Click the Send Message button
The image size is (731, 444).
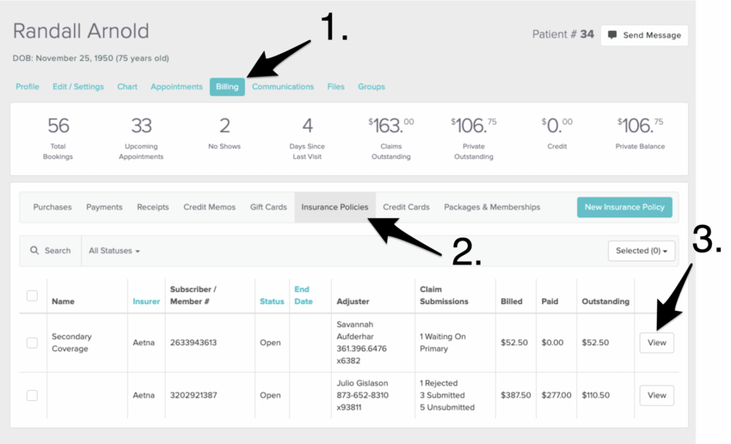[x=644, y=35]
